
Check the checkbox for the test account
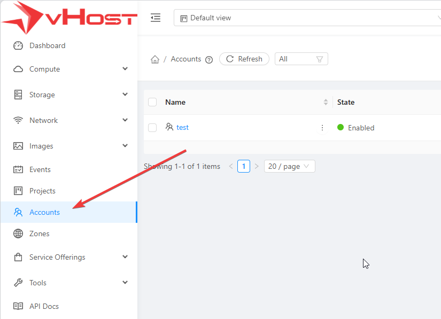pyautogui.click(x=152, y=128)
